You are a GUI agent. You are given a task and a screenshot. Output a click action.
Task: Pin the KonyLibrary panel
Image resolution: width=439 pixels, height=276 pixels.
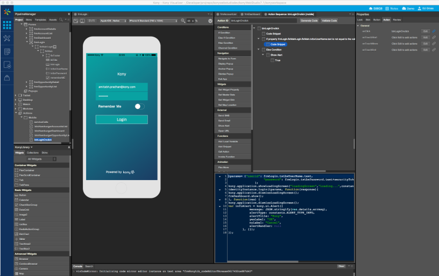pyautogui.click(x=69, y=147)
